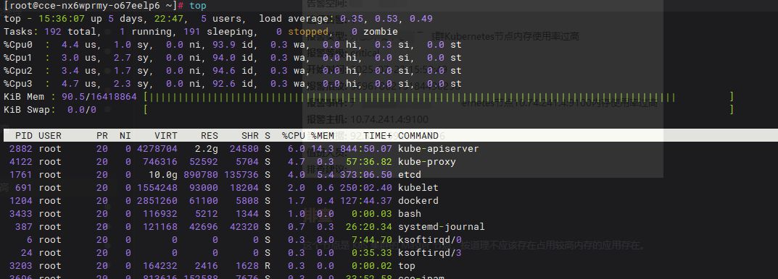Click PID 2882 in the process list
This screenshot has width=778, height=279.
[21, 149]
